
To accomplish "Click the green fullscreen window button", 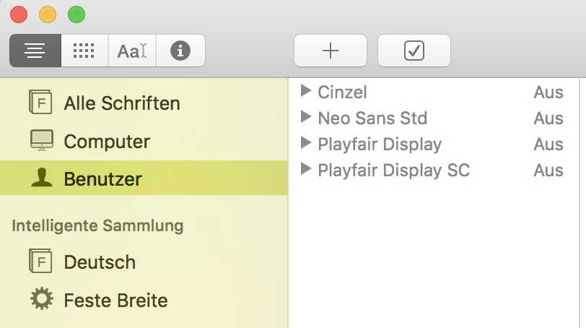I will point(76,14).
